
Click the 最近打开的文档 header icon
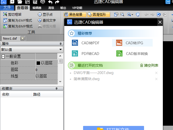[72, 65]
